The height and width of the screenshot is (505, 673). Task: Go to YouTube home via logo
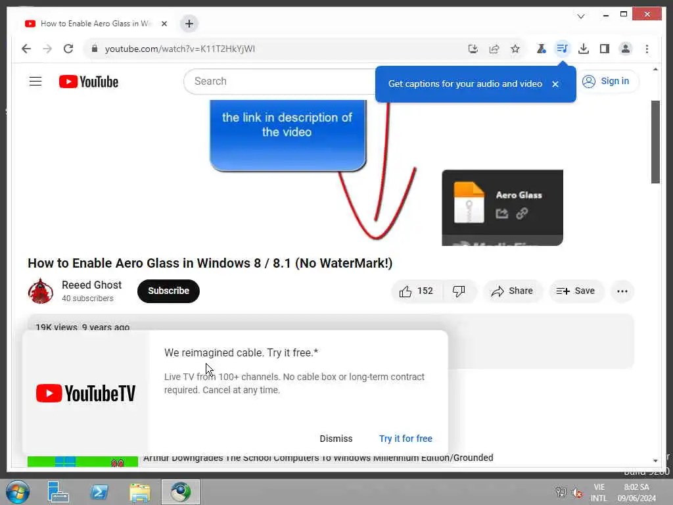(89, 82)
